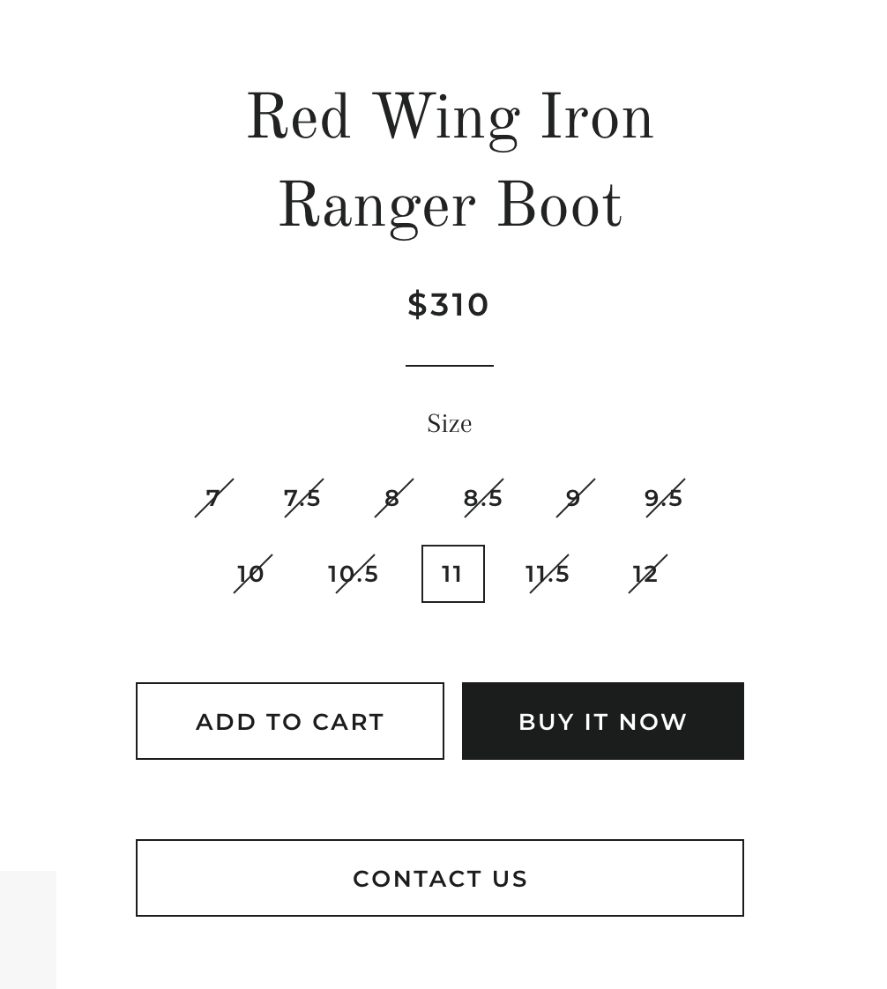887x989 pixels.
Task: Select size 9.5 option
Action: 664,498
